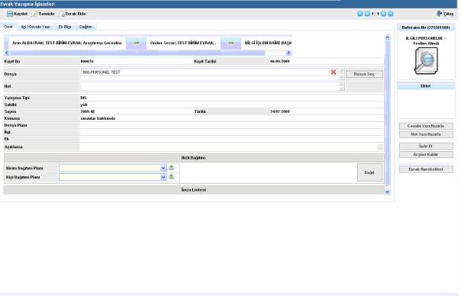
Task: Focus the Açıklama text field
Action: (229, 147)
